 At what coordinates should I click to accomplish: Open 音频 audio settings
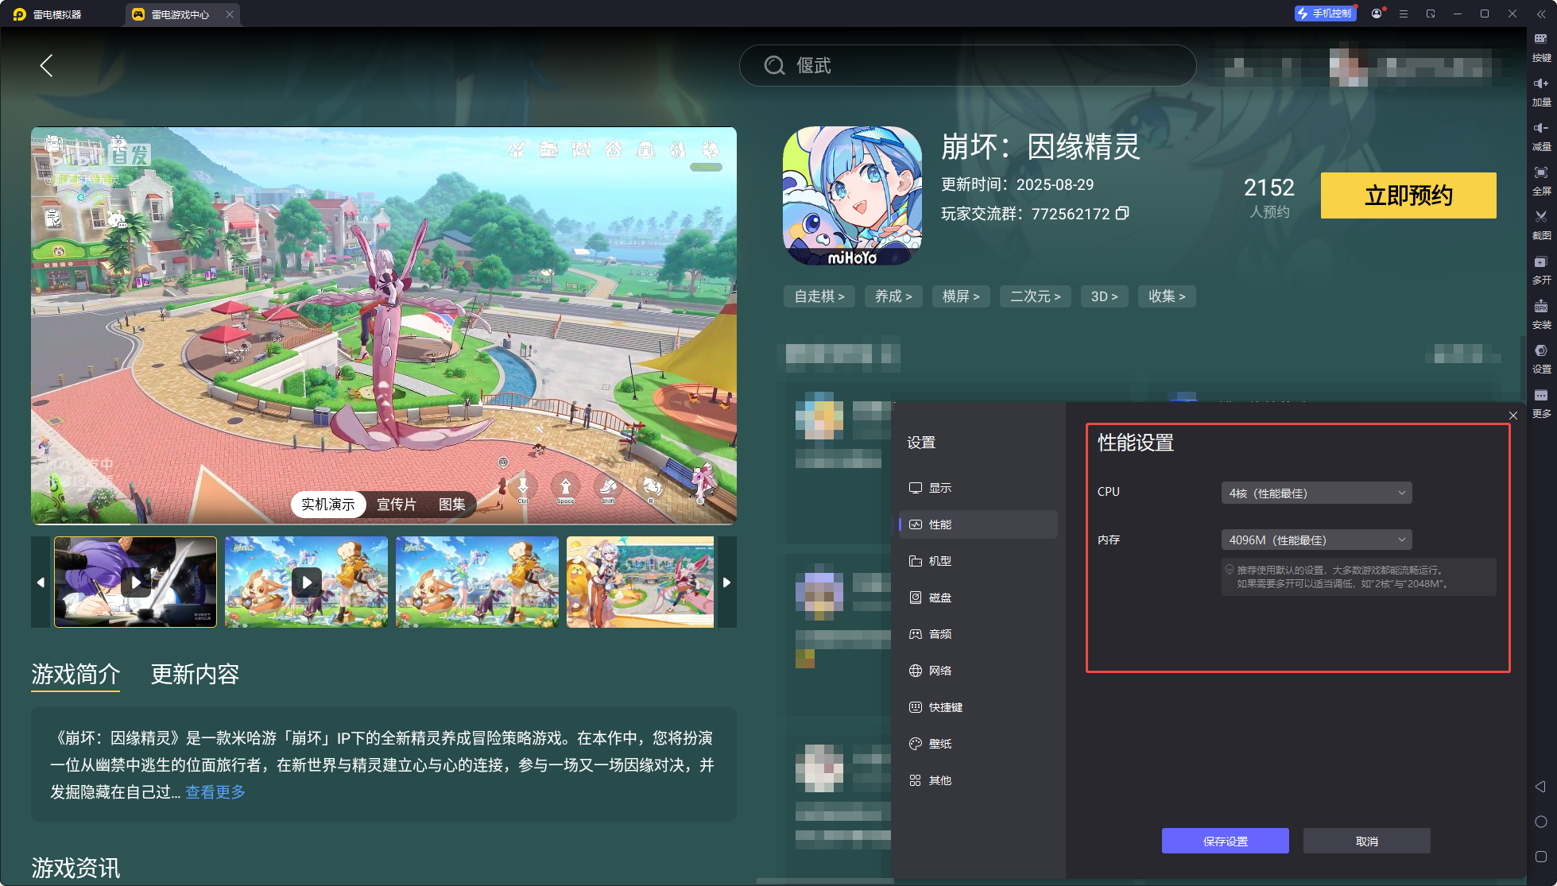click(x=978, y=634)
